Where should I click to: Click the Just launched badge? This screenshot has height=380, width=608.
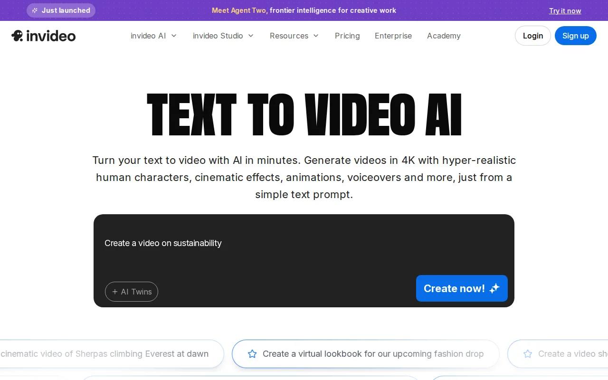pos(61,10)
